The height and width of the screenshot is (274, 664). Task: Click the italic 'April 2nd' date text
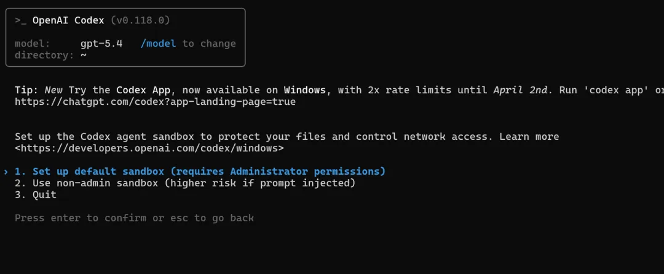(x=520, y=90)
